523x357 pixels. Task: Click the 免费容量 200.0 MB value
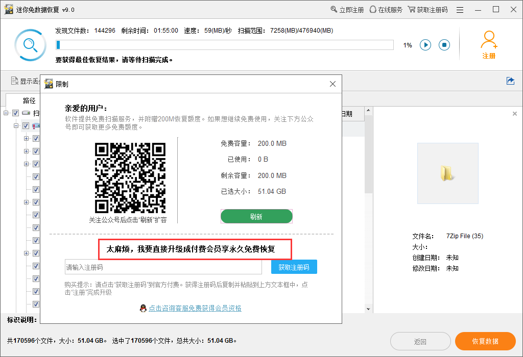[x=272, y=143]
